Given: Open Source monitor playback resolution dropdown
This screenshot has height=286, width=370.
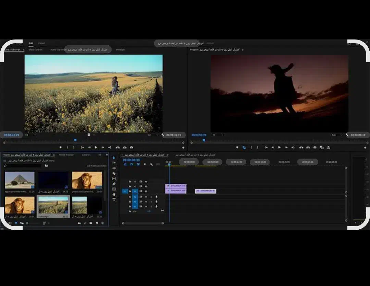Looking at the screenshot, I should (152, 135).
